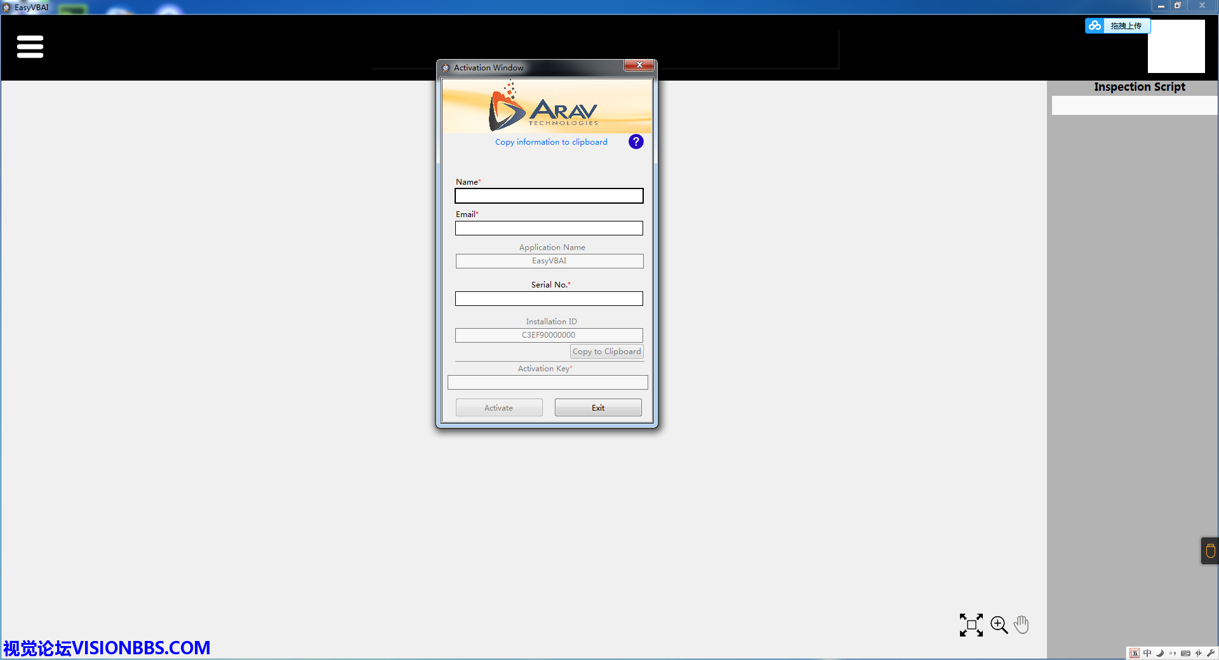
Task: Click the white thumbnail at the top right
Action: [x=1176, y=47]
